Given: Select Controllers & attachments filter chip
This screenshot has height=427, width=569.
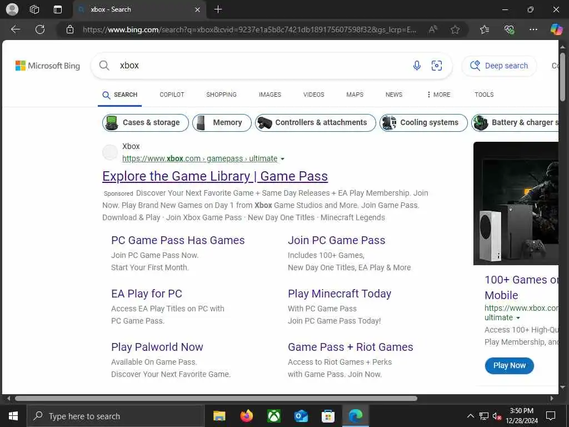Looking at the screenshot, I should coord(316,123).
